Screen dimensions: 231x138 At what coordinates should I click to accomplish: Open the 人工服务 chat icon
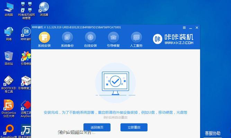coord(136,38)
